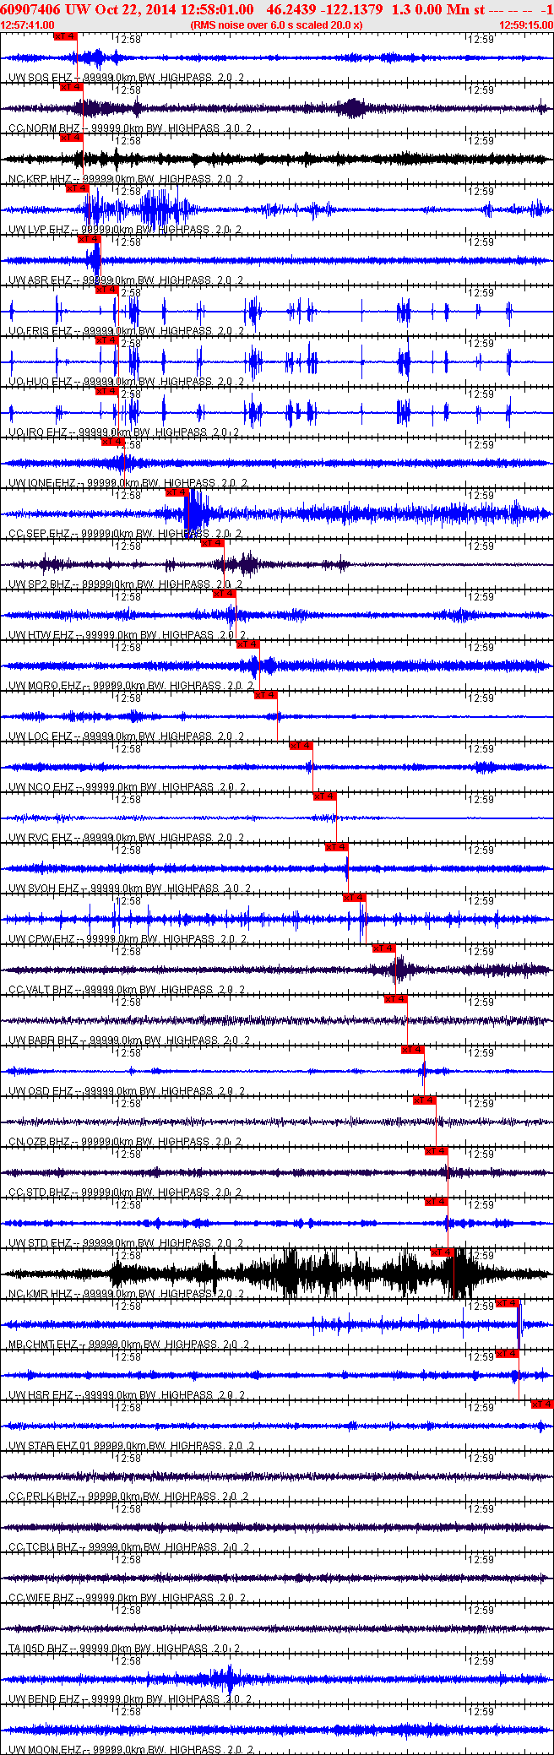Select the red pick flag on the UW RVC panel
Screen dimensions: 554x1755
point(325,796)
